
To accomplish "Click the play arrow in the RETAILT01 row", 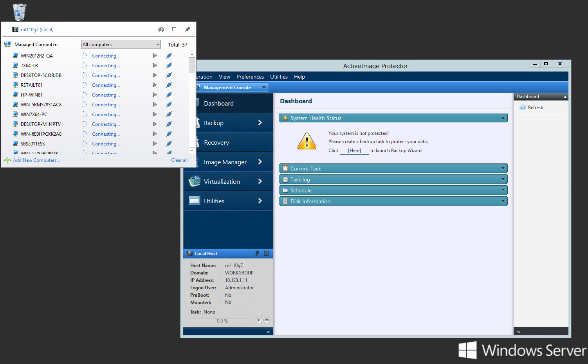I will [155, 85].
